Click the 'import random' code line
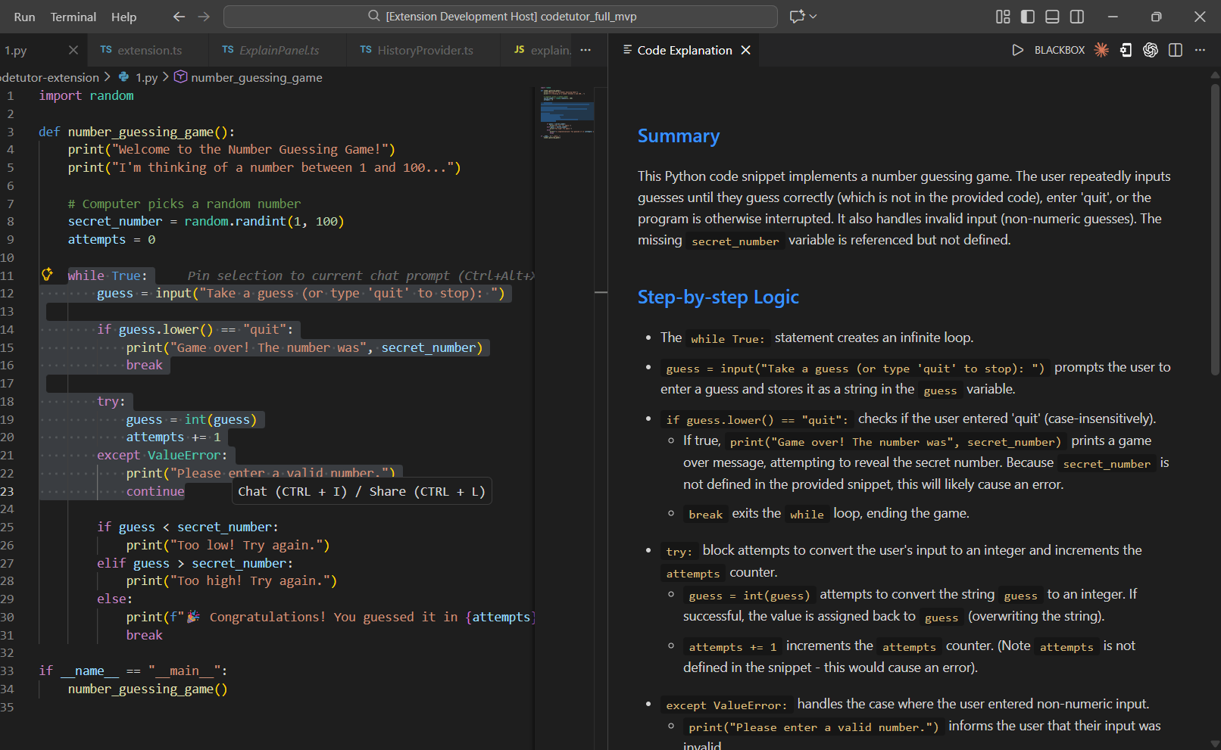 (86, 95)
